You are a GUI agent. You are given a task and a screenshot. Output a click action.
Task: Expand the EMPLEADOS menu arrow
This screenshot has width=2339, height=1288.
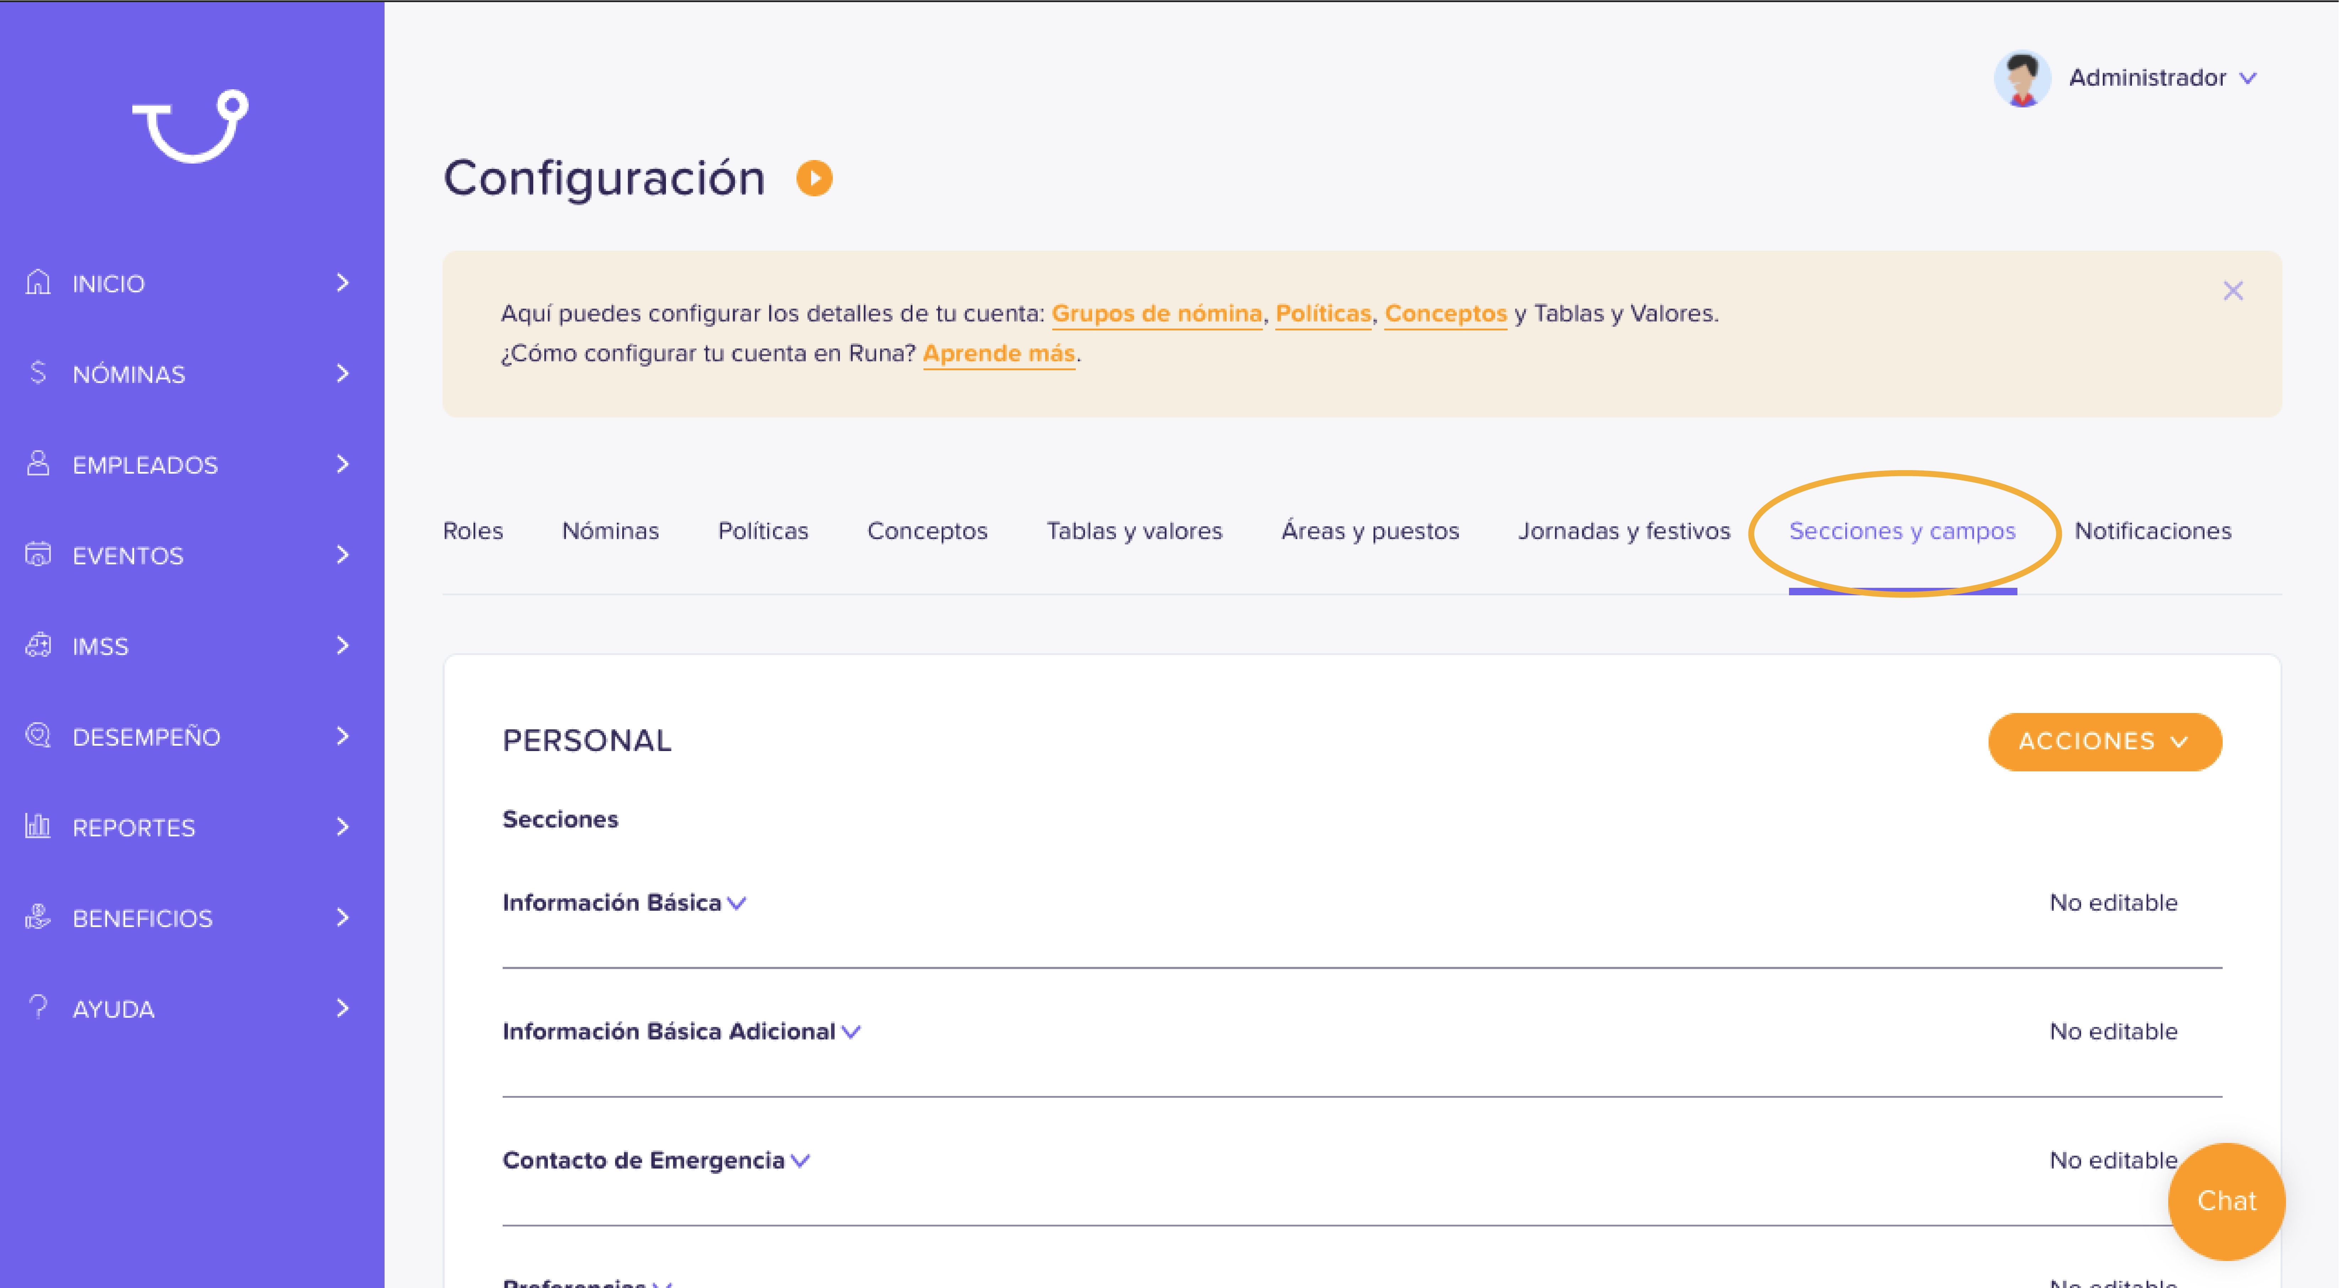[342, 465]
